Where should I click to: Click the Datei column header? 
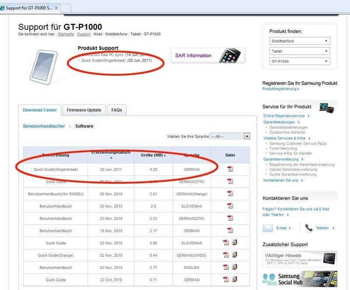[230, 155]
